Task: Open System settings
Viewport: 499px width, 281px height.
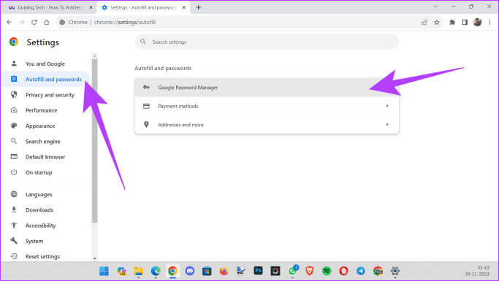Action: (x=47, y=242)
